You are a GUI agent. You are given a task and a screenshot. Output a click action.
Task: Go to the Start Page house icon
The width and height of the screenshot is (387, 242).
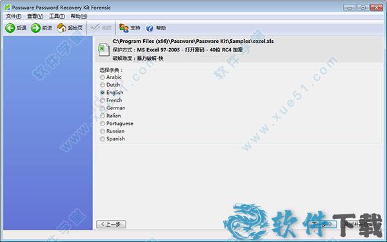tap(61, 28)
